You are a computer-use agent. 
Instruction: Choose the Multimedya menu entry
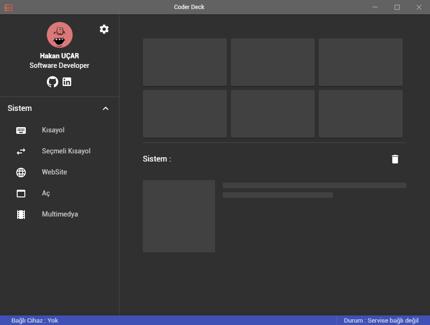pos(60,214)
